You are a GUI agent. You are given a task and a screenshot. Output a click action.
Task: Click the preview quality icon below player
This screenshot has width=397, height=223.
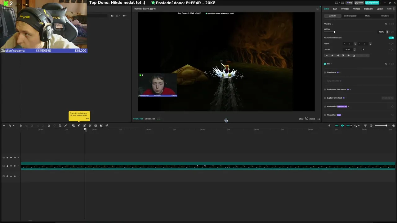(x=301, y=119)
